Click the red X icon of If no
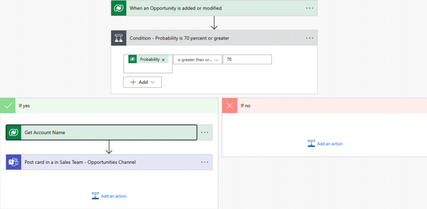427x209 pixels. [x=229, y=106]
